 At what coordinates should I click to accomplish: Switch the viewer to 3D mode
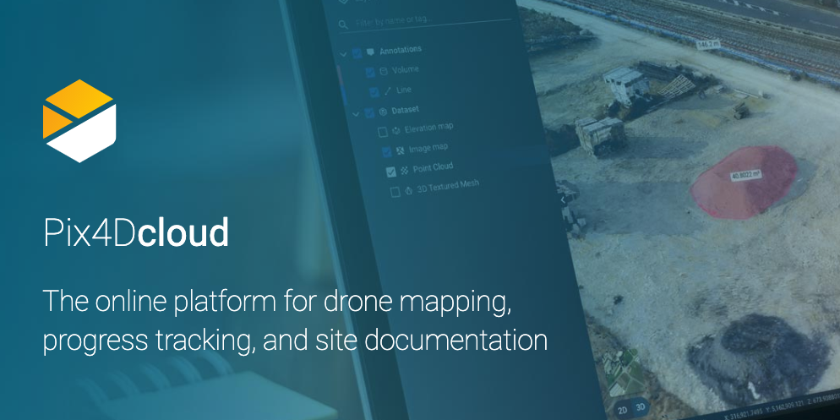[641, 409]
